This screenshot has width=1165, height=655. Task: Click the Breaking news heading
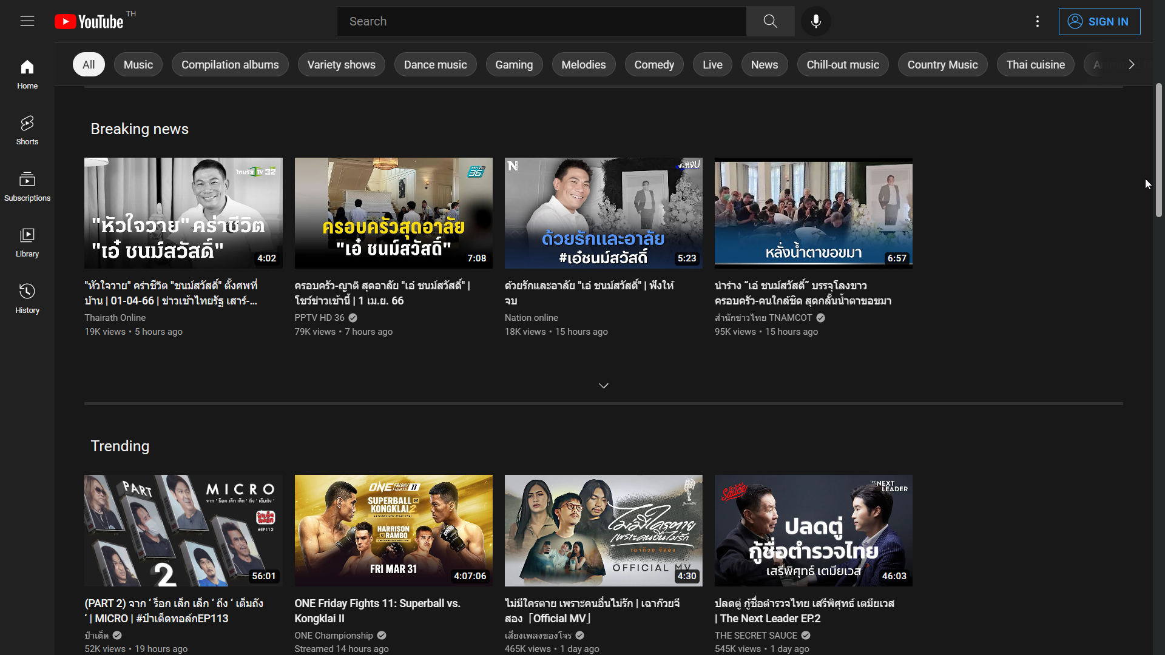pos(140,129)
